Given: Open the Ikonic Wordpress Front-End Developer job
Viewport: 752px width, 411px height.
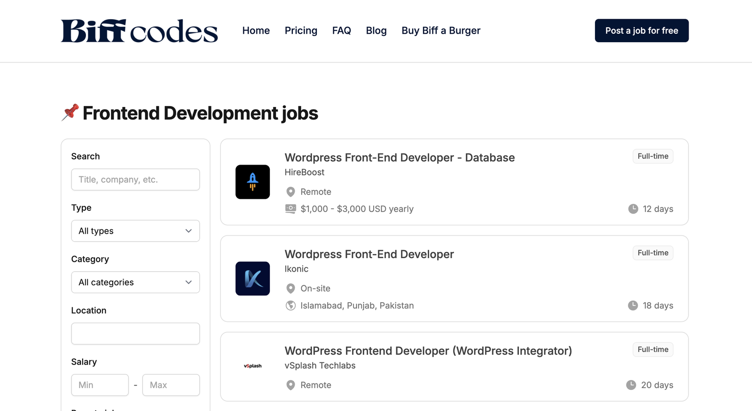Looking at the screenshot, I should pos(369,254).
